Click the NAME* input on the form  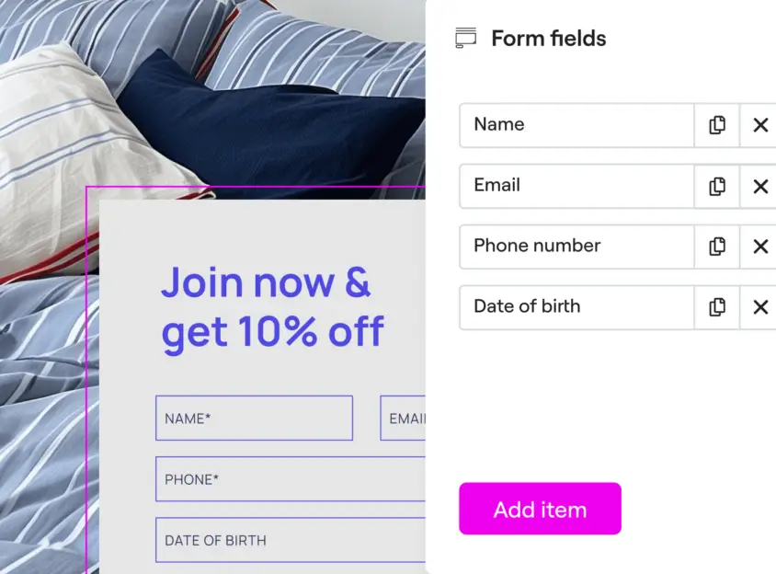click(254, 419)
